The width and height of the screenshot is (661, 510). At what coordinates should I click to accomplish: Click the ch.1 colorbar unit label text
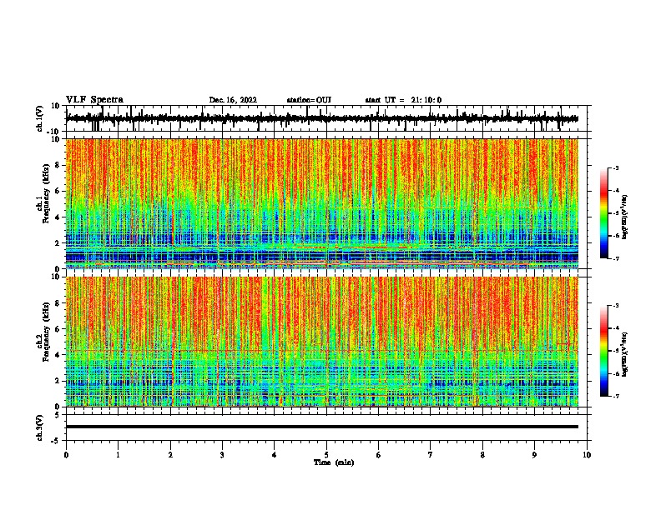pyautogui.click(x=625, y=217)
